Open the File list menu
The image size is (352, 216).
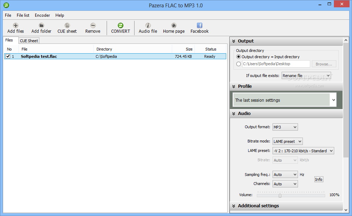click(23, 15)
